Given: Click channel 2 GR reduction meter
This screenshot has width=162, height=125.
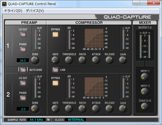Looking at the screenshot, I should click(69, 88).
